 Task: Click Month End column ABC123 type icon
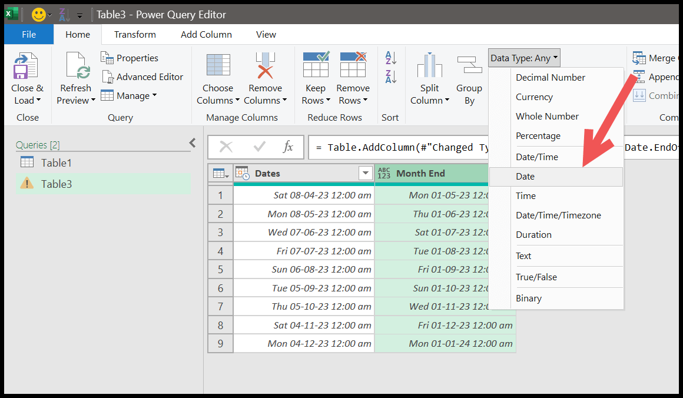coord(384,173)
